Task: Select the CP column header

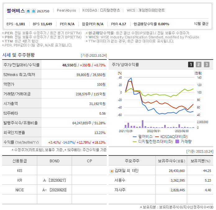Action: point(89,161)
